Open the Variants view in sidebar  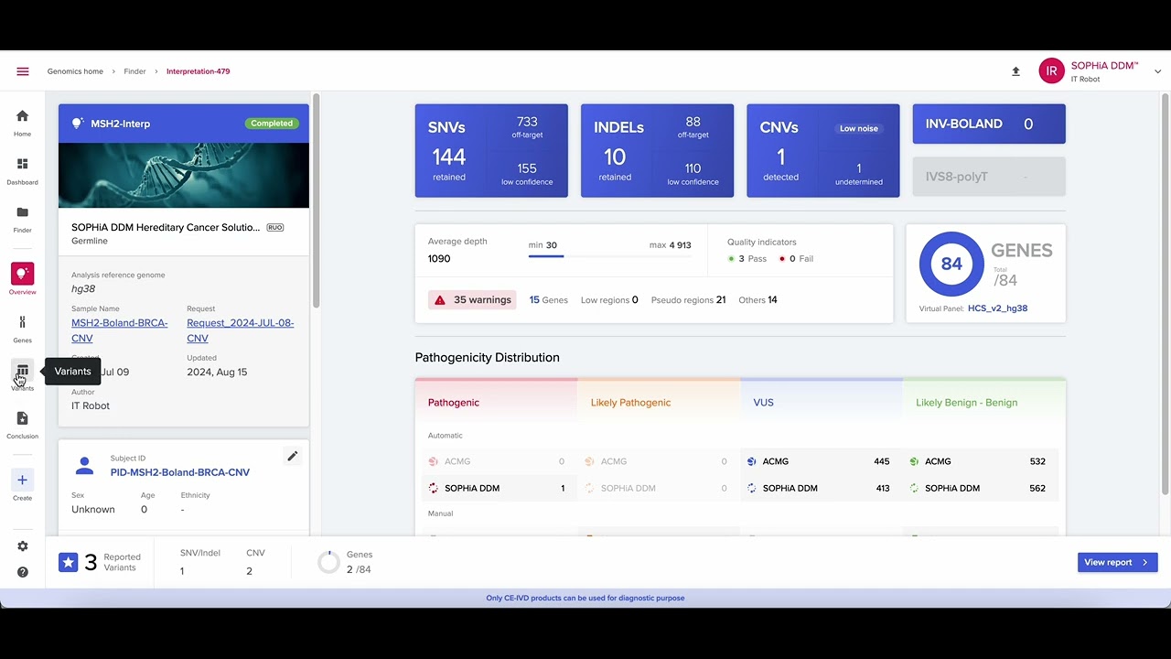pyautogui.click(x=22, y=371)
